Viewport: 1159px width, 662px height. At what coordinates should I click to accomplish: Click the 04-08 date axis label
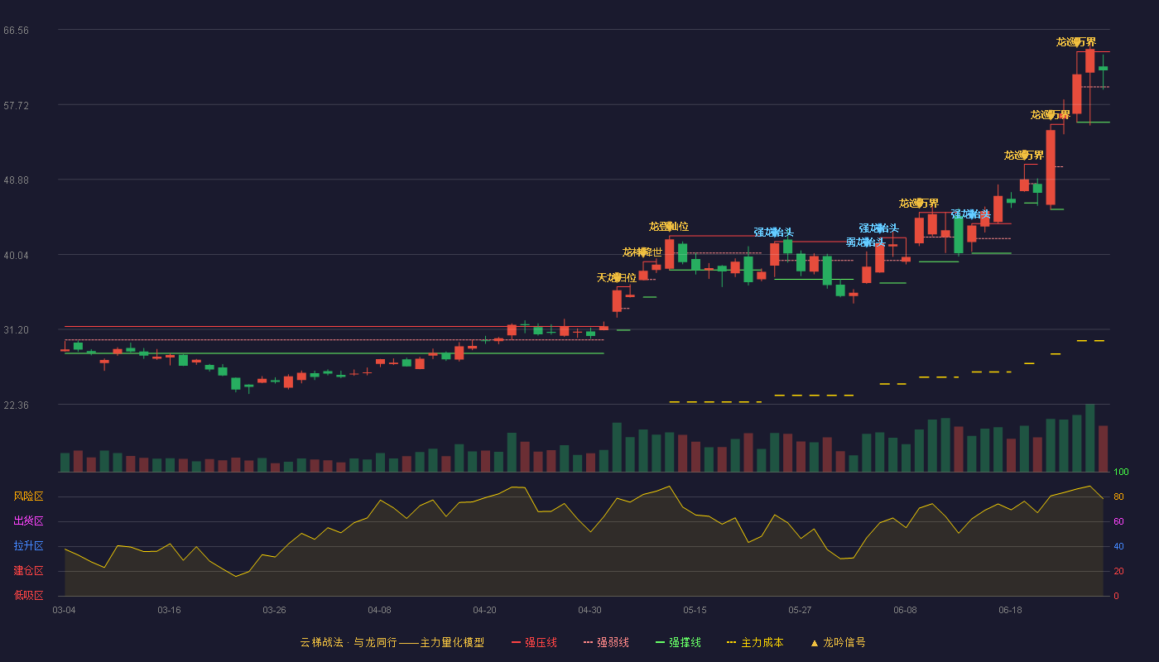(379, 610)
